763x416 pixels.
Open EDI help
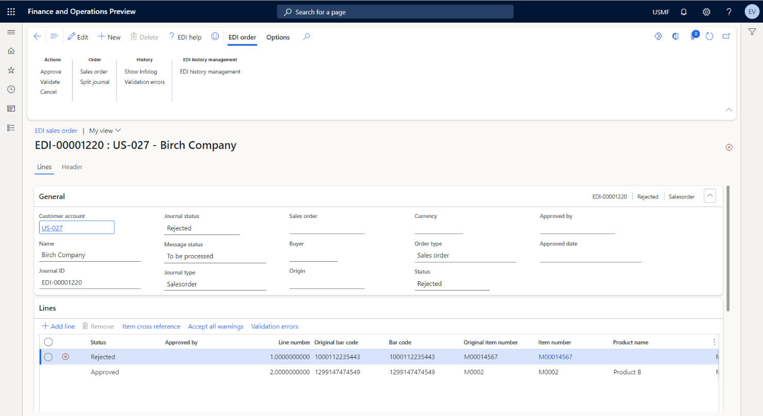185,37
